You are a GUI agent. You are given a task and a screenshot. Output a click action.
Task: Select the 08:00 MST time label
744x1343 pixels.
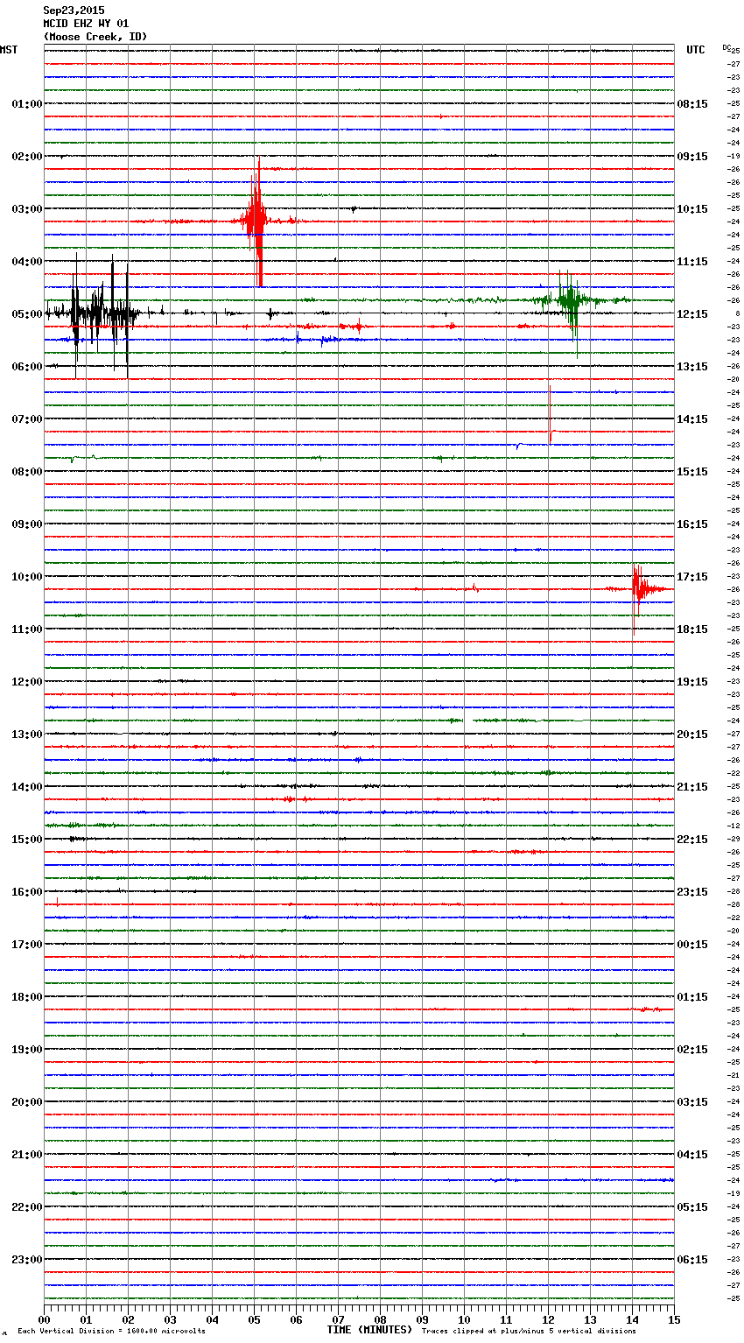tap(26, 471)
